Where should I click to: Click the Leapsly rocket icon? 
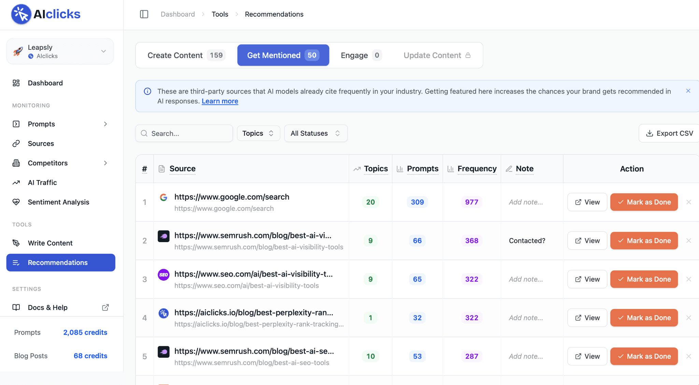click(18, 51)
